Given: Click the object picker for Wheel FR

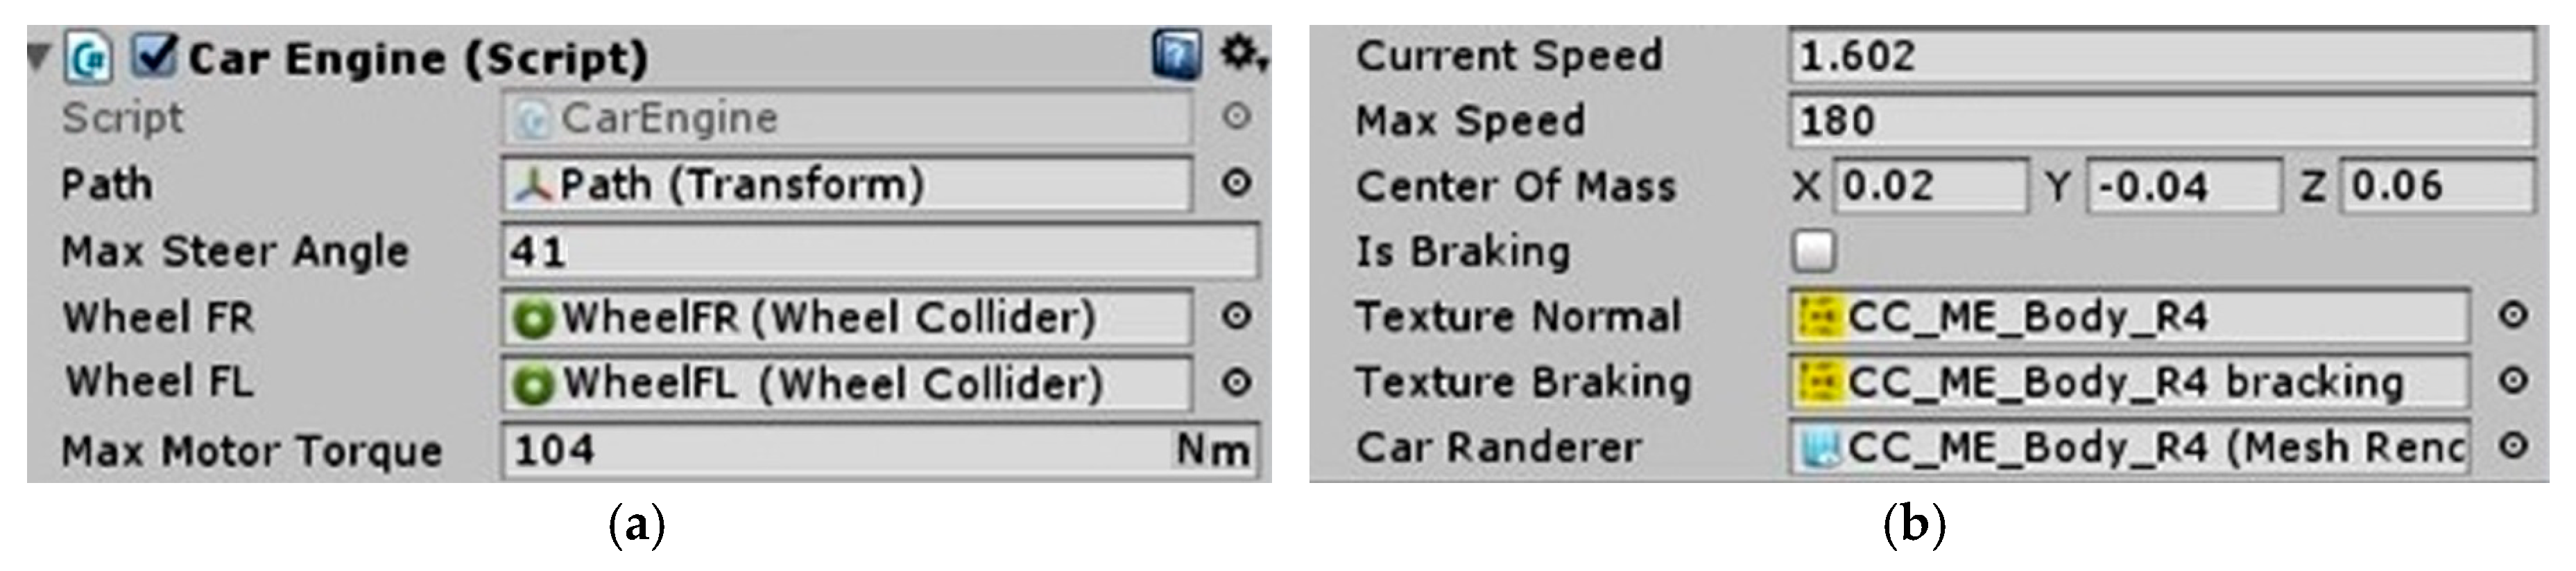Looking at the screenshot, I should click(1237, 317).
